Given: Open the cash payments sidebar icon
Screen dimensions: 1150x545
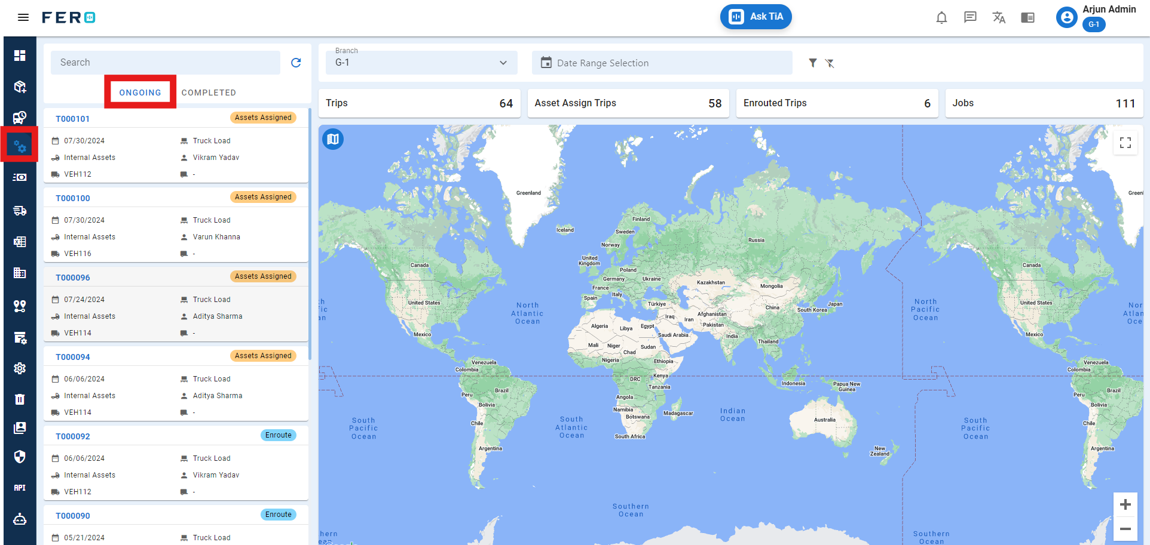Looking at the screenshot, I should [x=20, y=177].
